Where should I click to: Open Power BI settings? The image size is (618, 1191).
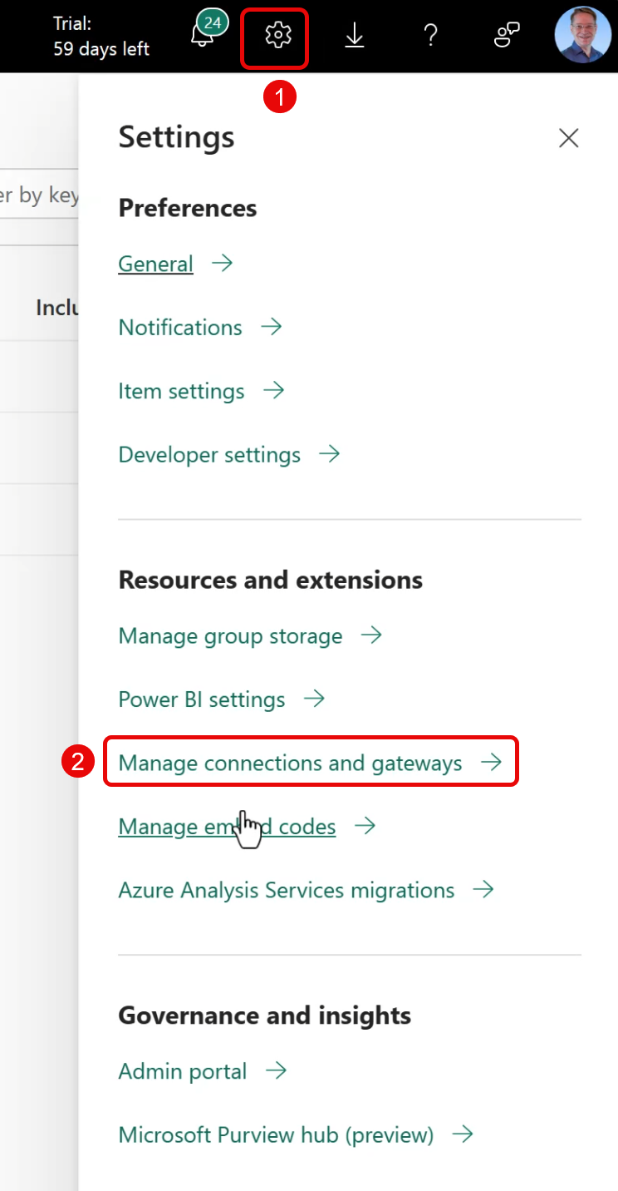[x=202, y=699]
